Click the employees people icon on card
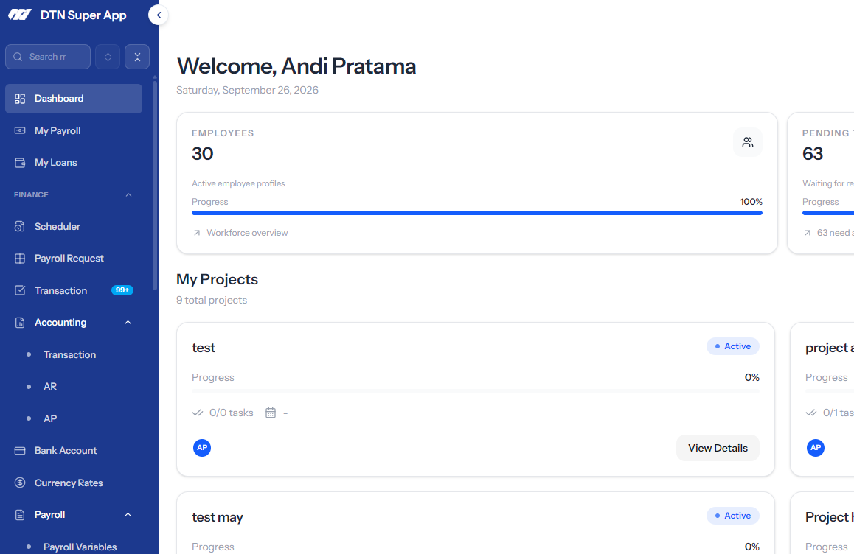854x554 pixels. point(748,142)
